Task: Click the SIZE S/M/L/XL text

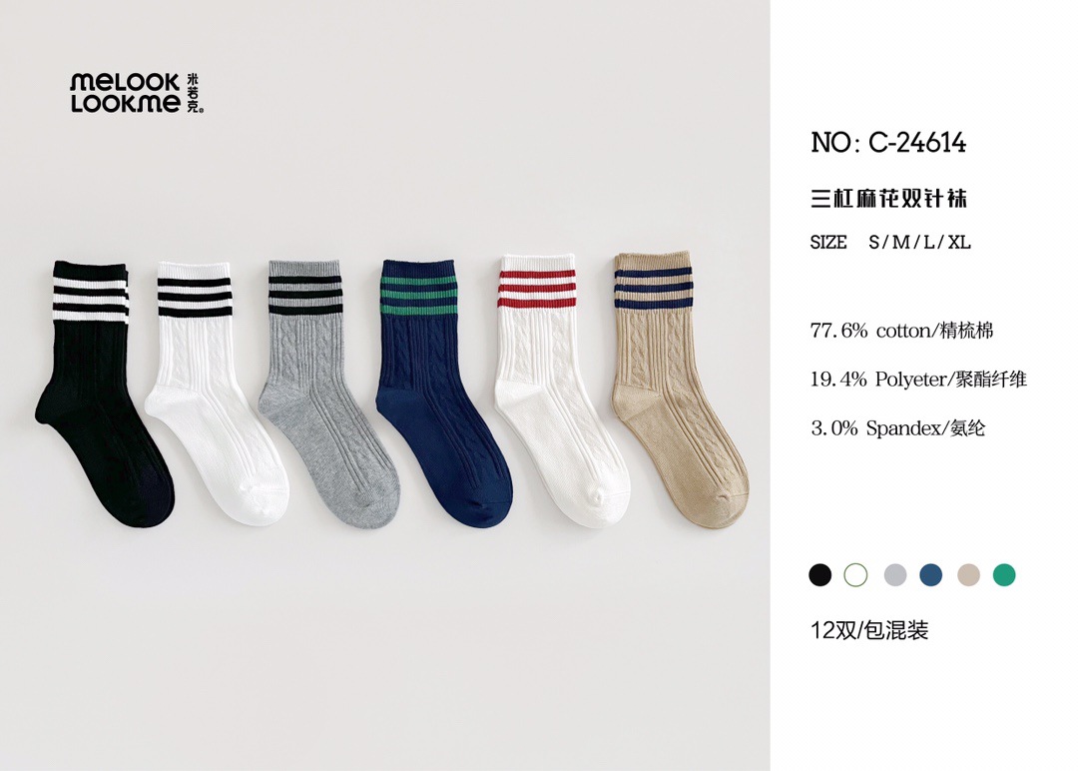Action: tap(890, 242)
